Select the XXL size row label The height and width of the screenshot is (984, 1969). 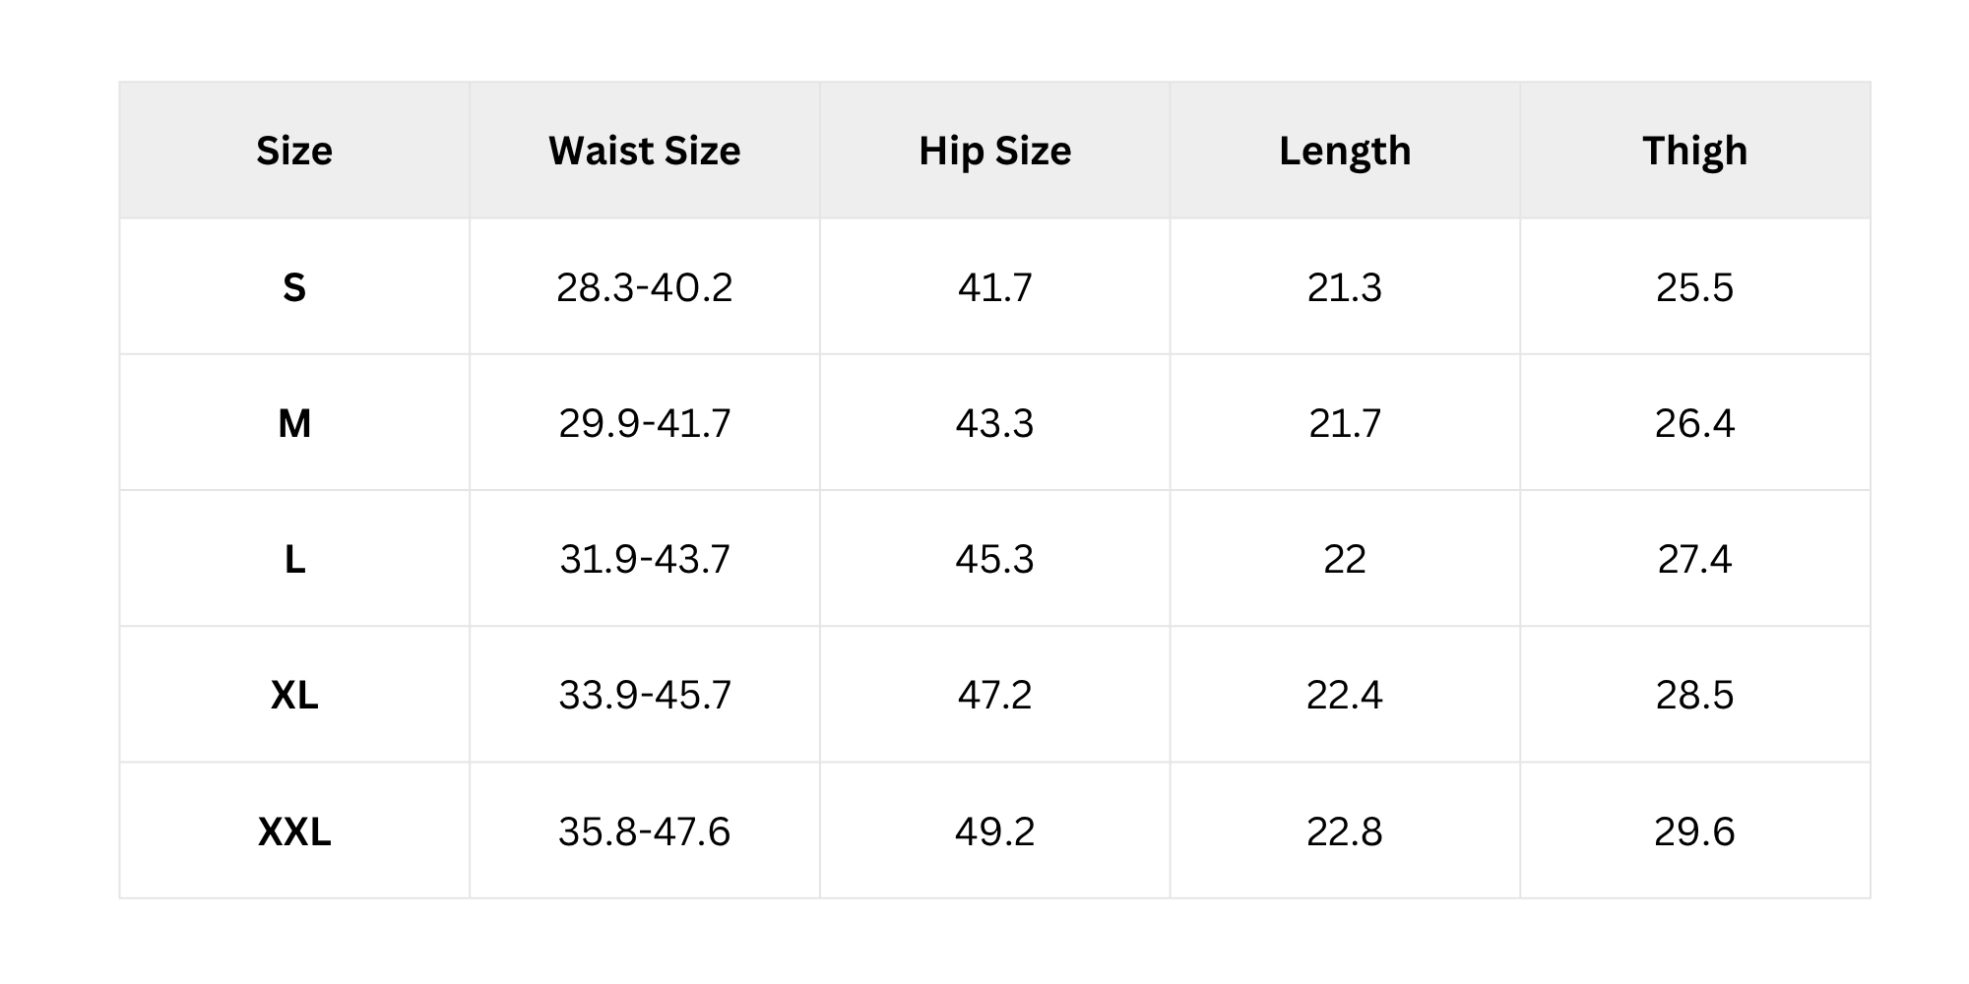[x=294, y=832]
